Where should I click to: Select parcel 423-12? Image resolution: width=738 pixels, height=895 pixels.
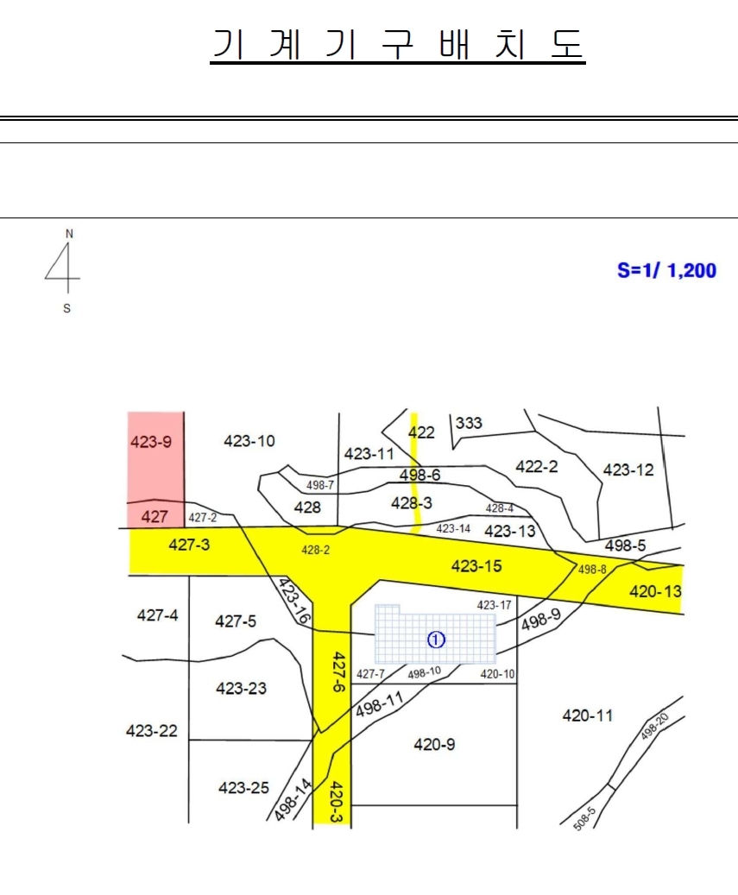(x=628, y=470)
